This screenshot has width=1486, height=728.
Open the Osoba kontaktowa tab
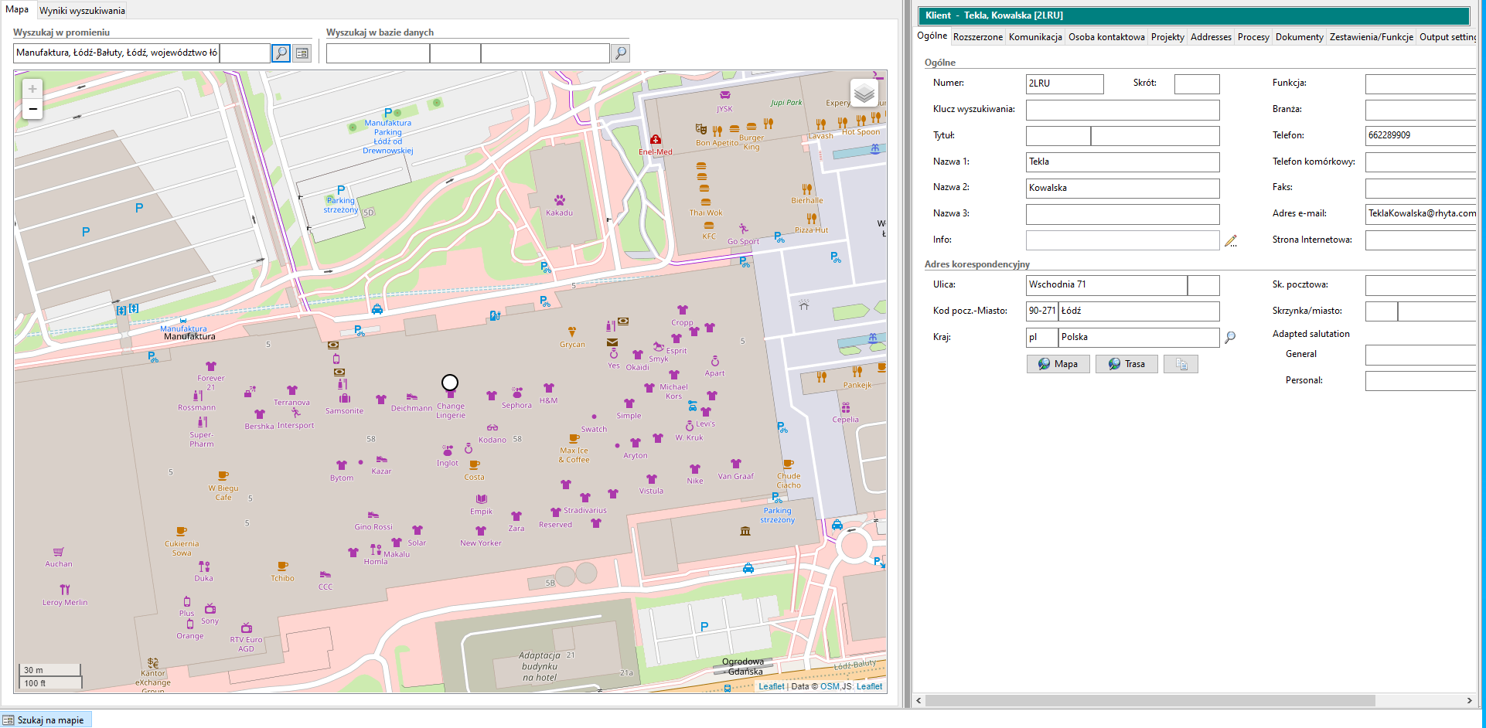coord(1106,37)
